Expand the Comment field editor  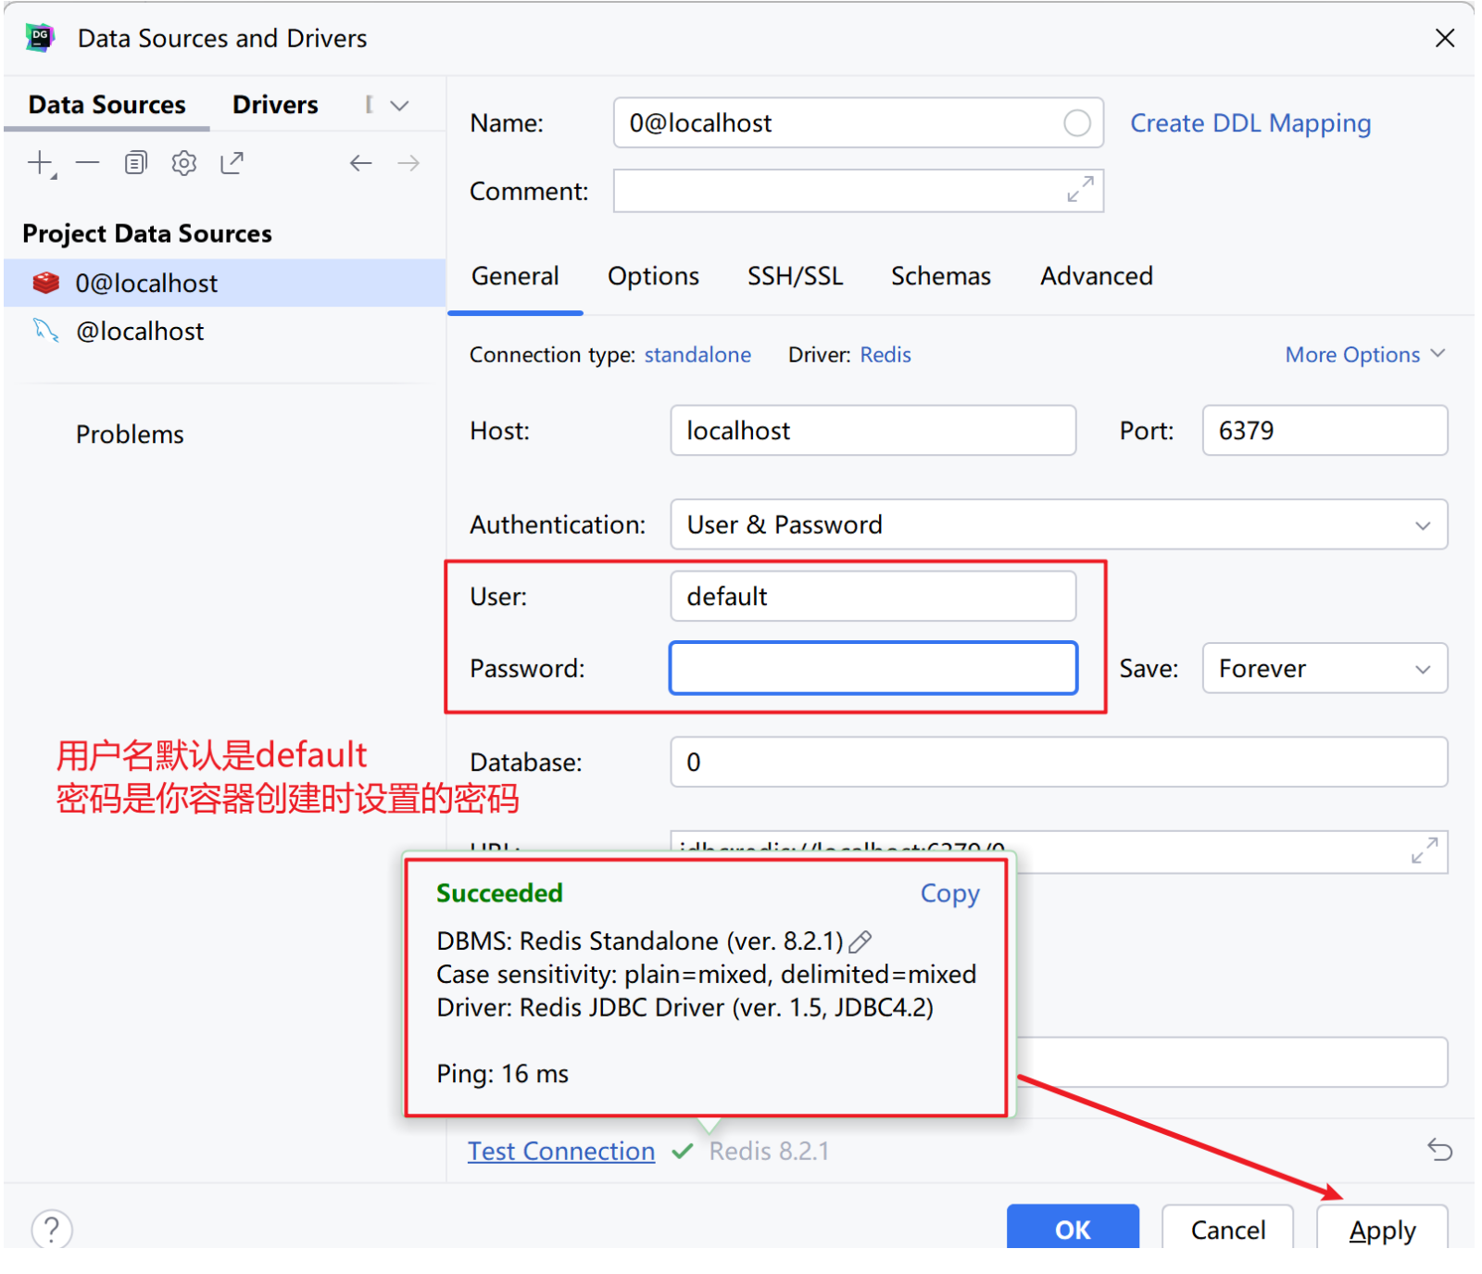click(1080, 190)
